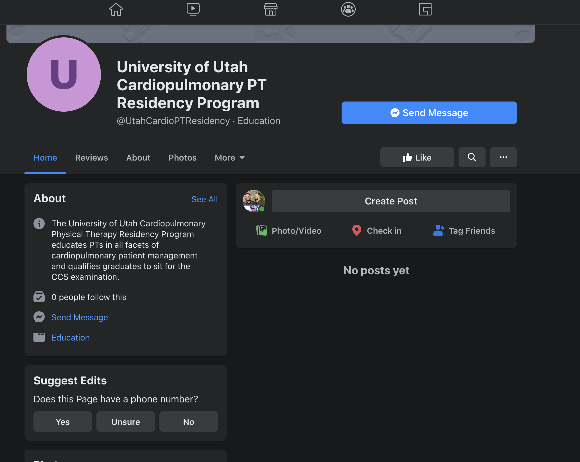Screen dimensions: 580x462
Task: Like the page with thumbs-up button
Action: point(417,157)
